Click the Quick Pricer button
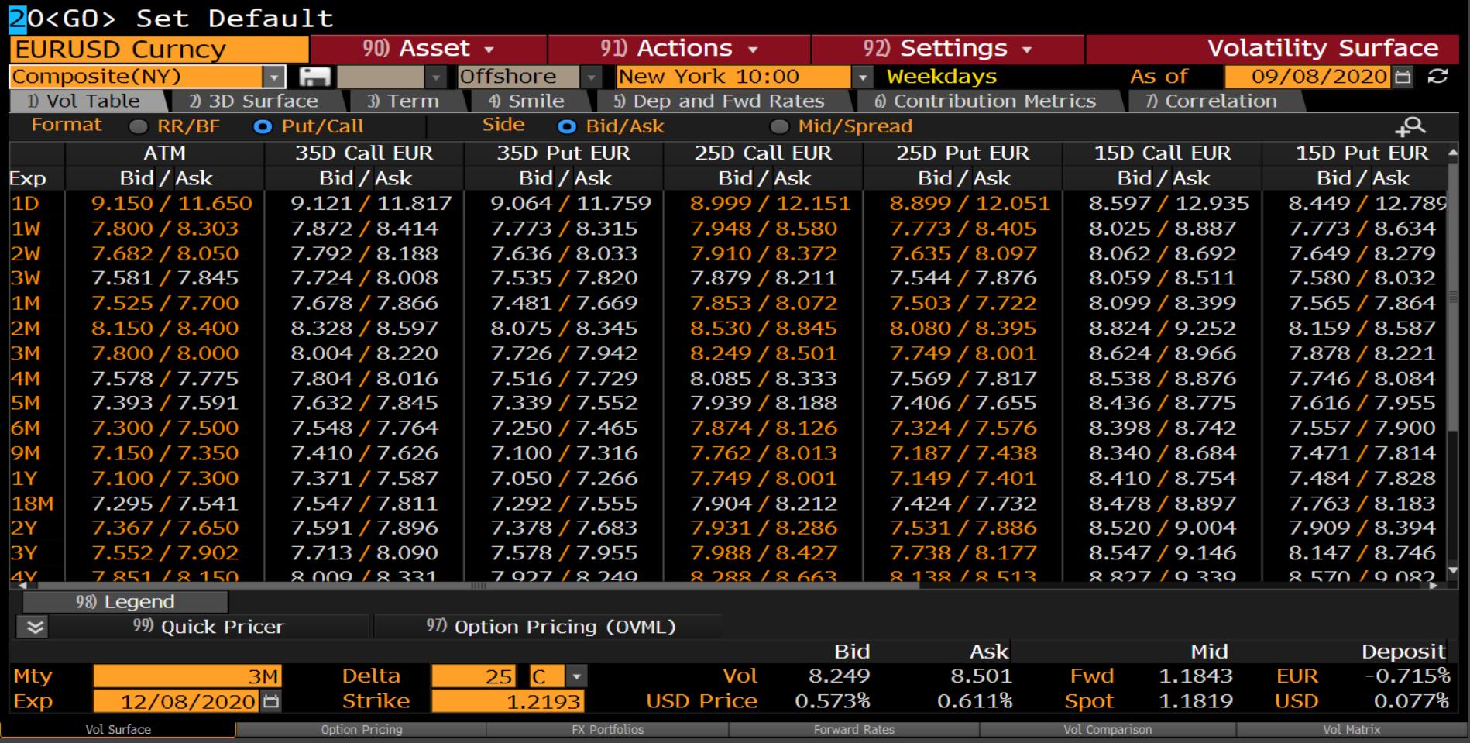The height and width of the screenshot is (743, 1470). coord(209,627)
